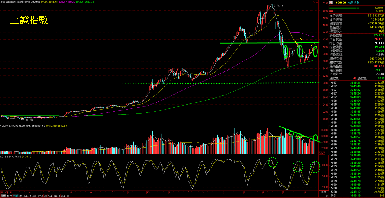Open the 指標 tab at the bottom
The height and width of the screenshot is (198, 385).
(x=3, y=196)
